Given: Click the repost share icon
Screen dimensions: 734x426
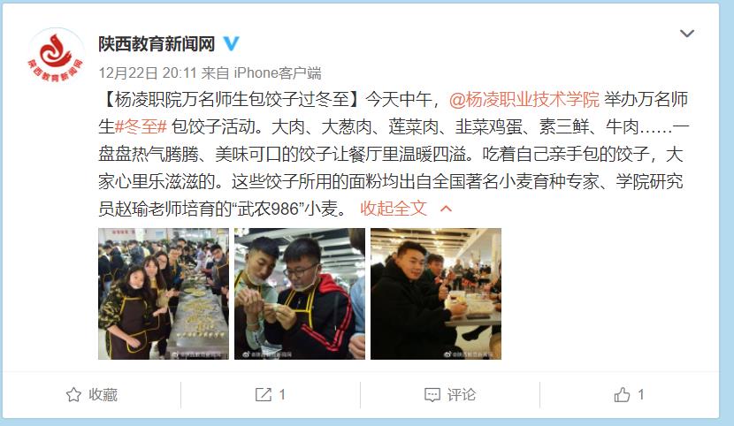Looking at the screenshot, I should 263,395.
